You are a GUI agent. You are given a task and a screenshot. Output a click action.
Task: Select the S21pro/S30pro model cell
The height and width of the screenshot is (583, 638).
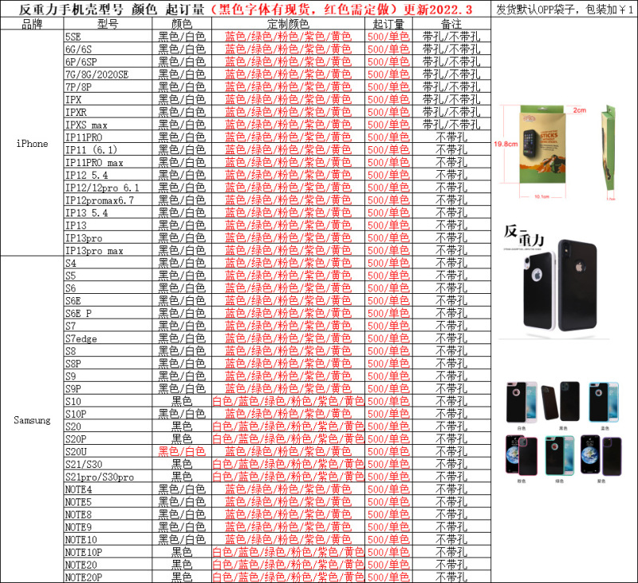[x=108, y=477]
